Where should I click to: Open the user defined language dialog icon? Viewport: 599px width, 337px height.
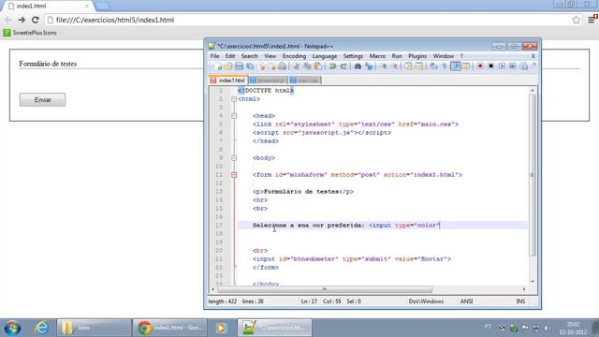click(x=466, y=66)
